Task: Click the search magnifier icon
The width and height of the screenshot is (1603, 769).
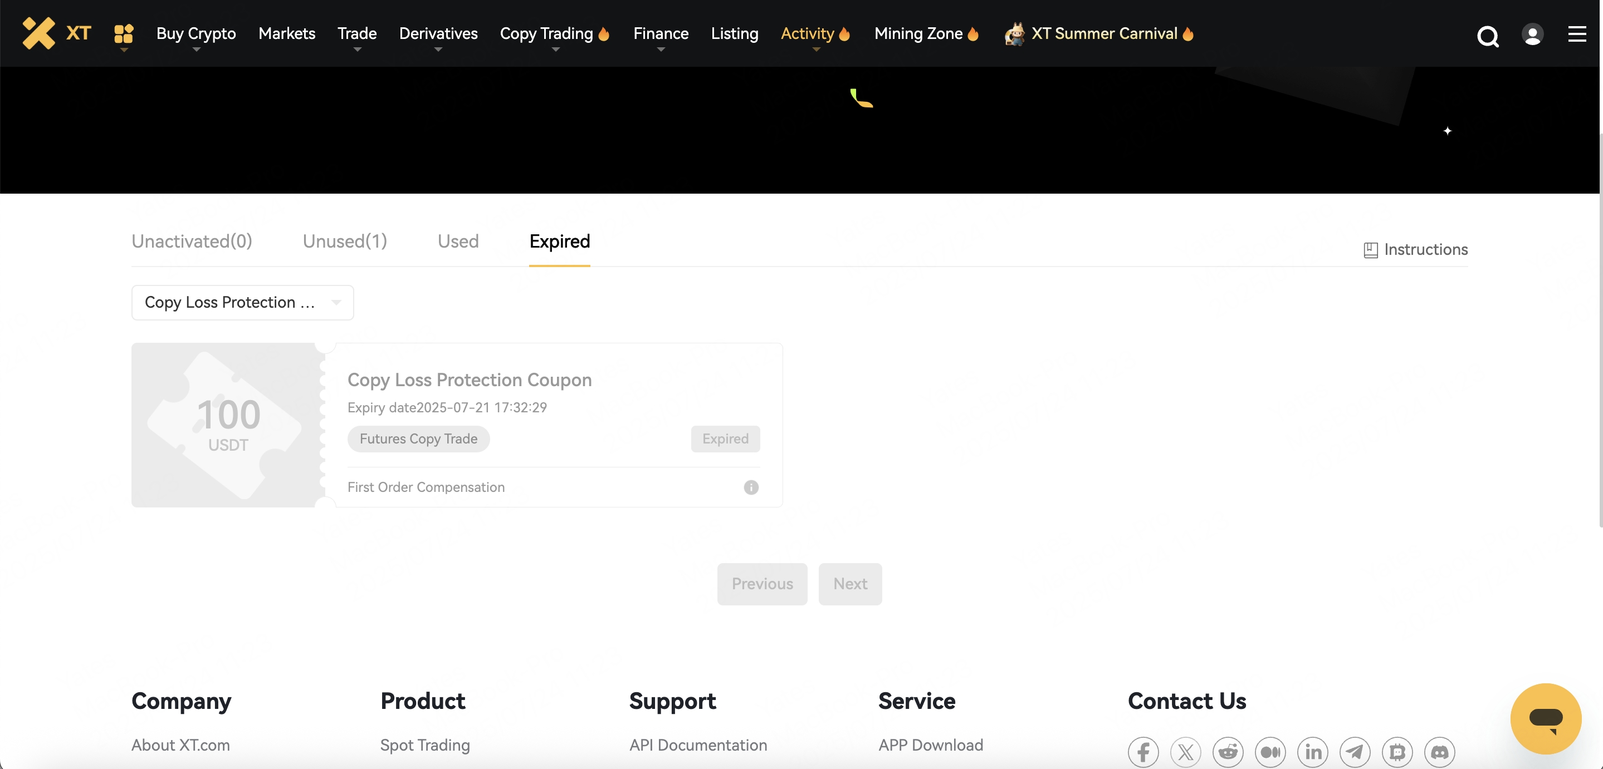Action: tap(1487, 36)
